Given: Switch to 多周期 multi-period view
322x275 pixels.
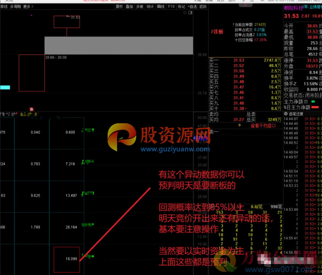Looking at the screenshot, I should coord(15,7).
